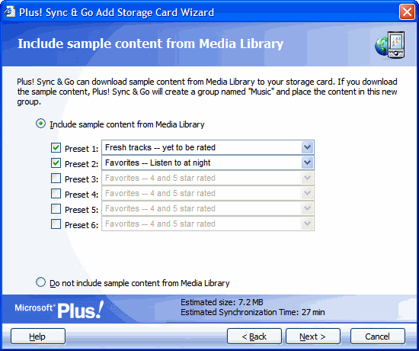Proceed with the Next button
This screenshot has width=419, height=351.
313,337
